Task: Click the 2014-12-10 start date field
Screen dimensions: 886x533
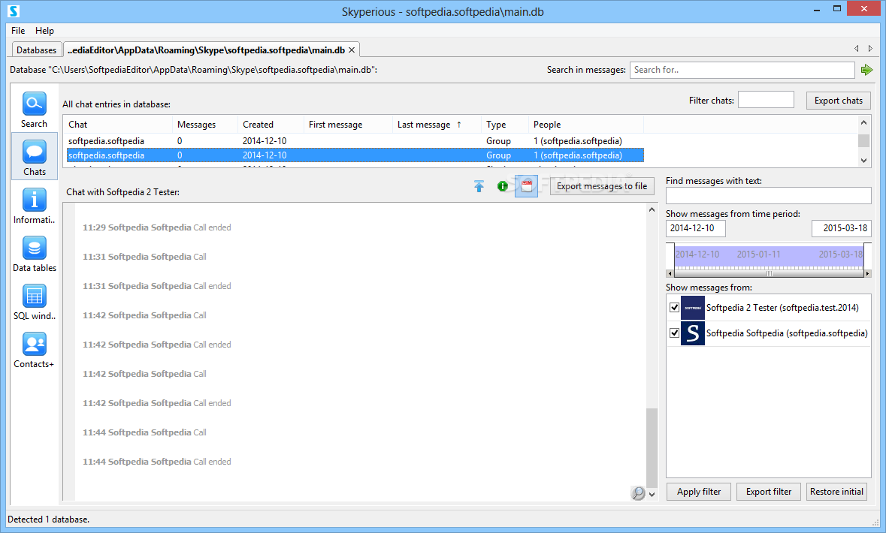Action: 696,228
